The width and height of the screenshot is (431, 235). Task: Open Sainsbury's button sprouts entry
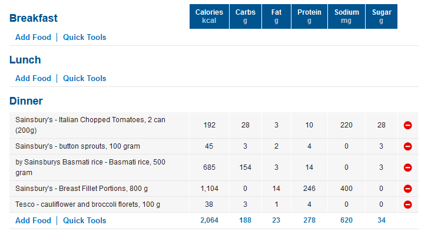point(78,146)
